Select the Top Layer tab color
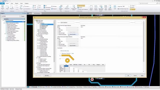 click(x=32, y=87)
